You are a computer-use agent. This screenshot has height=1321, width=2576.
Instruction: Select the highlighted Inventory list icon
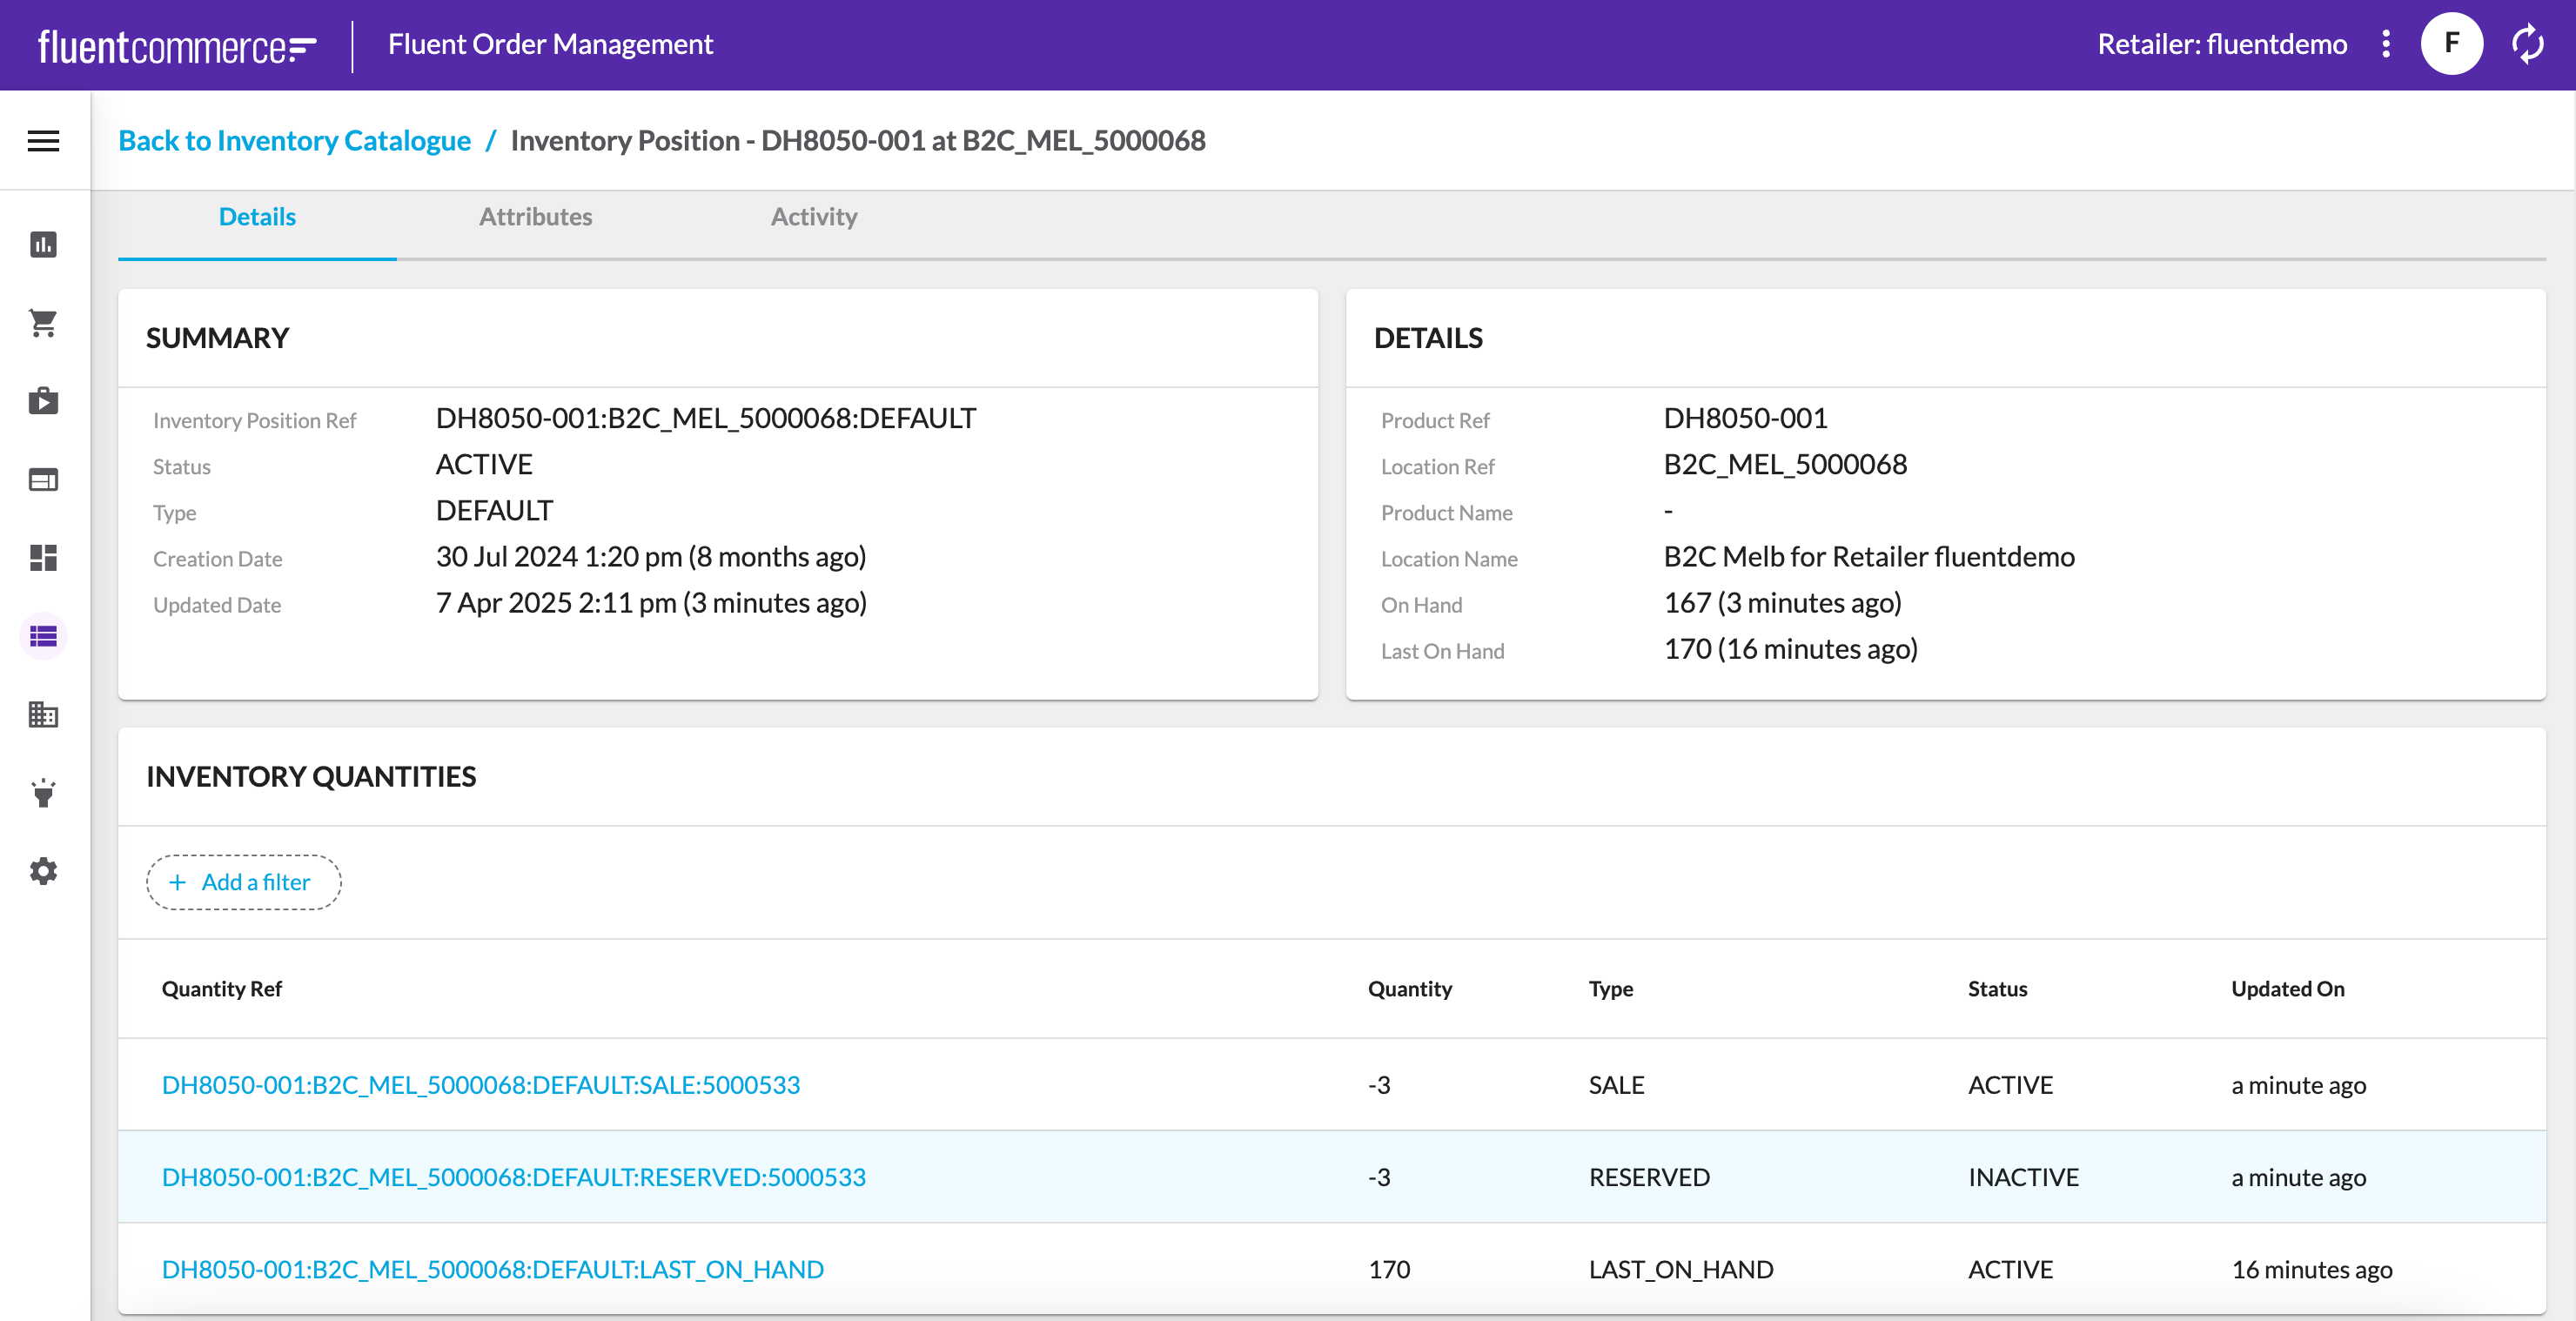[x=43, y=636]
